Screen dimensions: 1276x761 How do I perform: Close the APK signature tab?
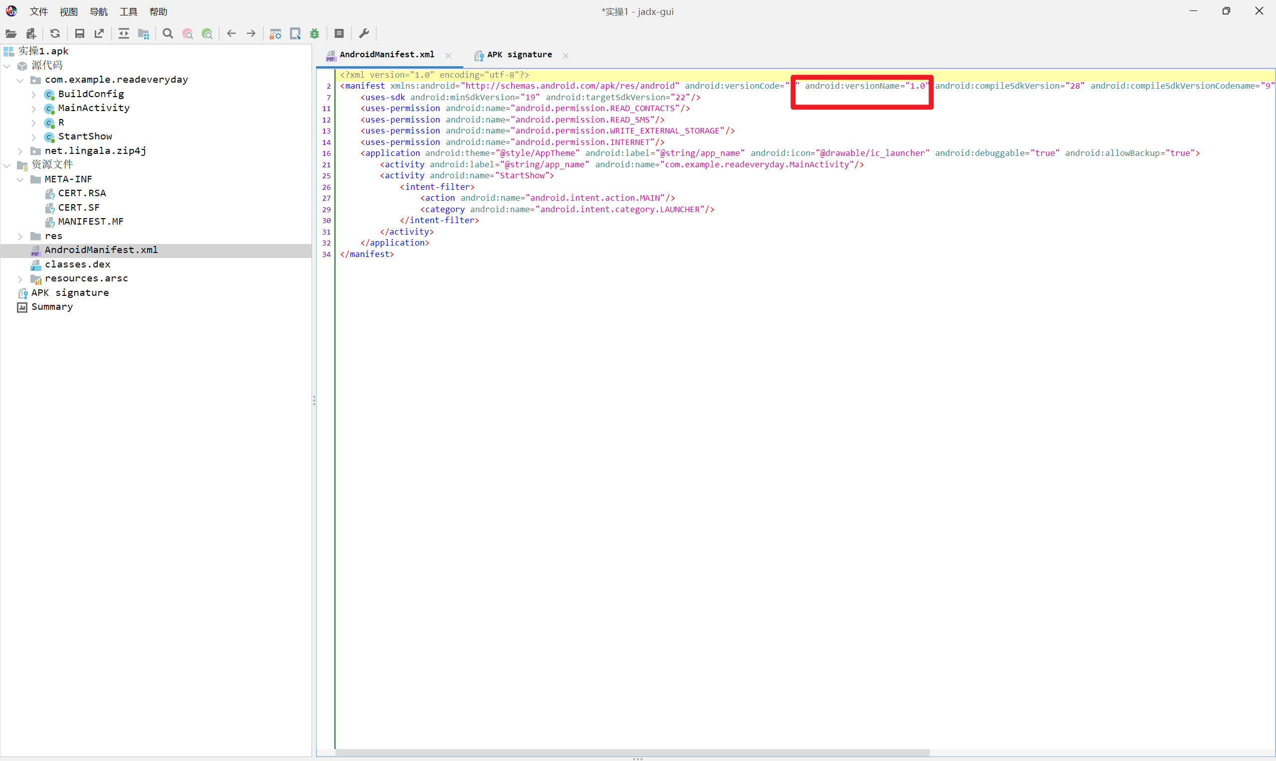pos(566,55)
